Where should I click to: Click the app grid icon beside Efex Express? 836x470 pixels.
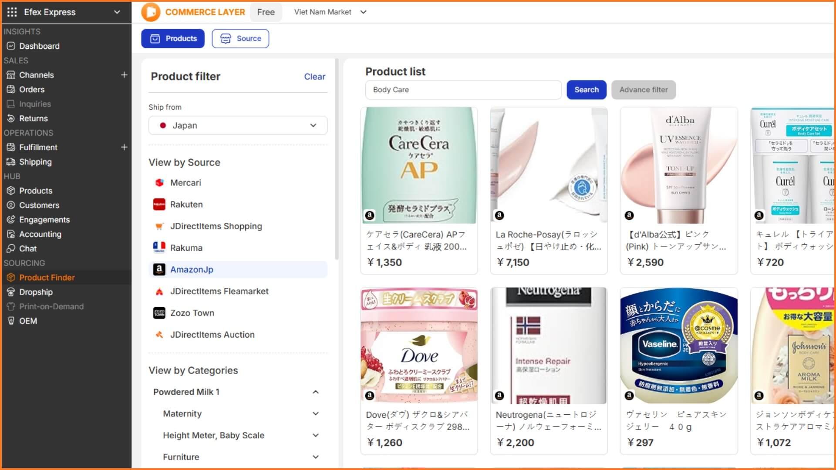[12, 12]
